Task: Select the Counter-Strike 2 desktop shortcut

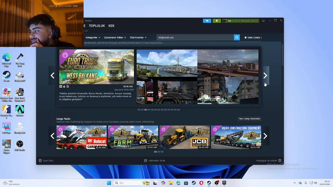Action: pos(7,112)
